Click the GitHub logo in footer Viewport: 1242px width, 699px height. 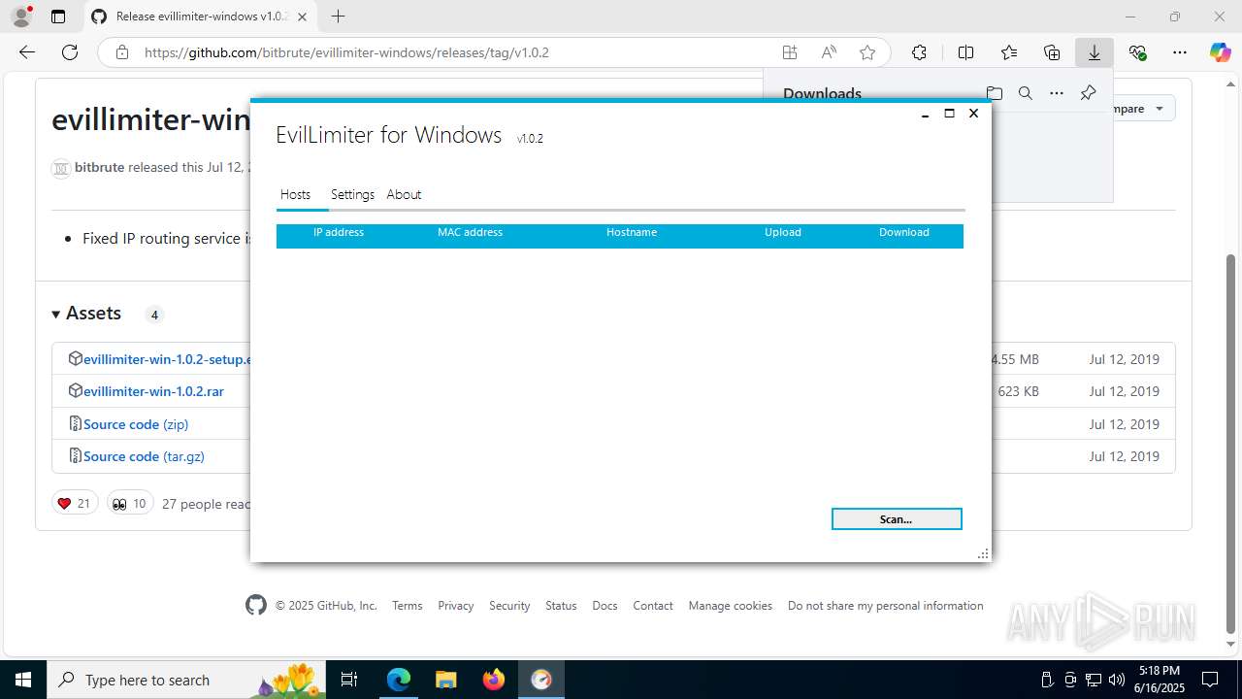[256, 606]
